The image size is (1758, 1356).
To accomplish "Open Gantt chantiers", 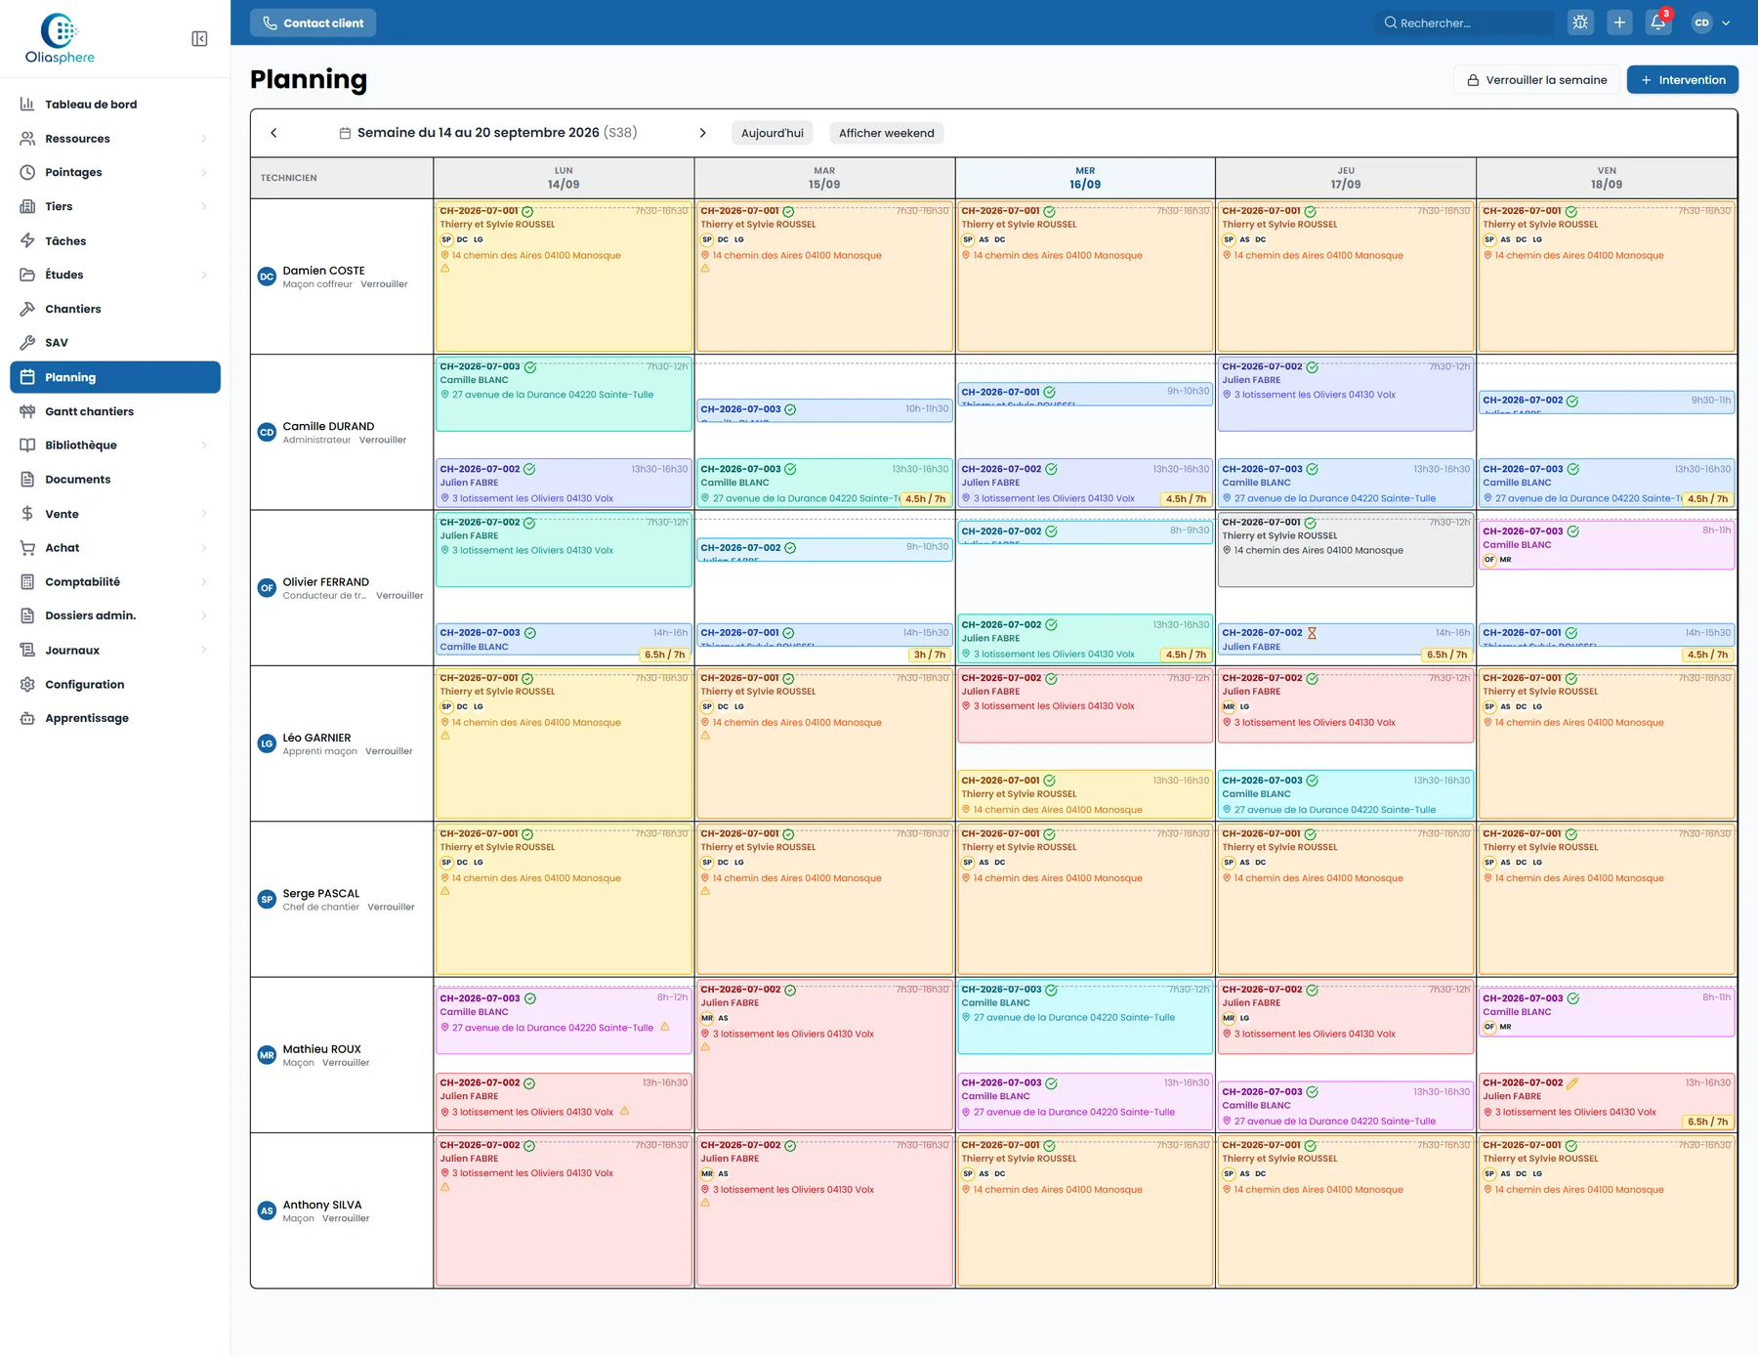I will point(115,411).
